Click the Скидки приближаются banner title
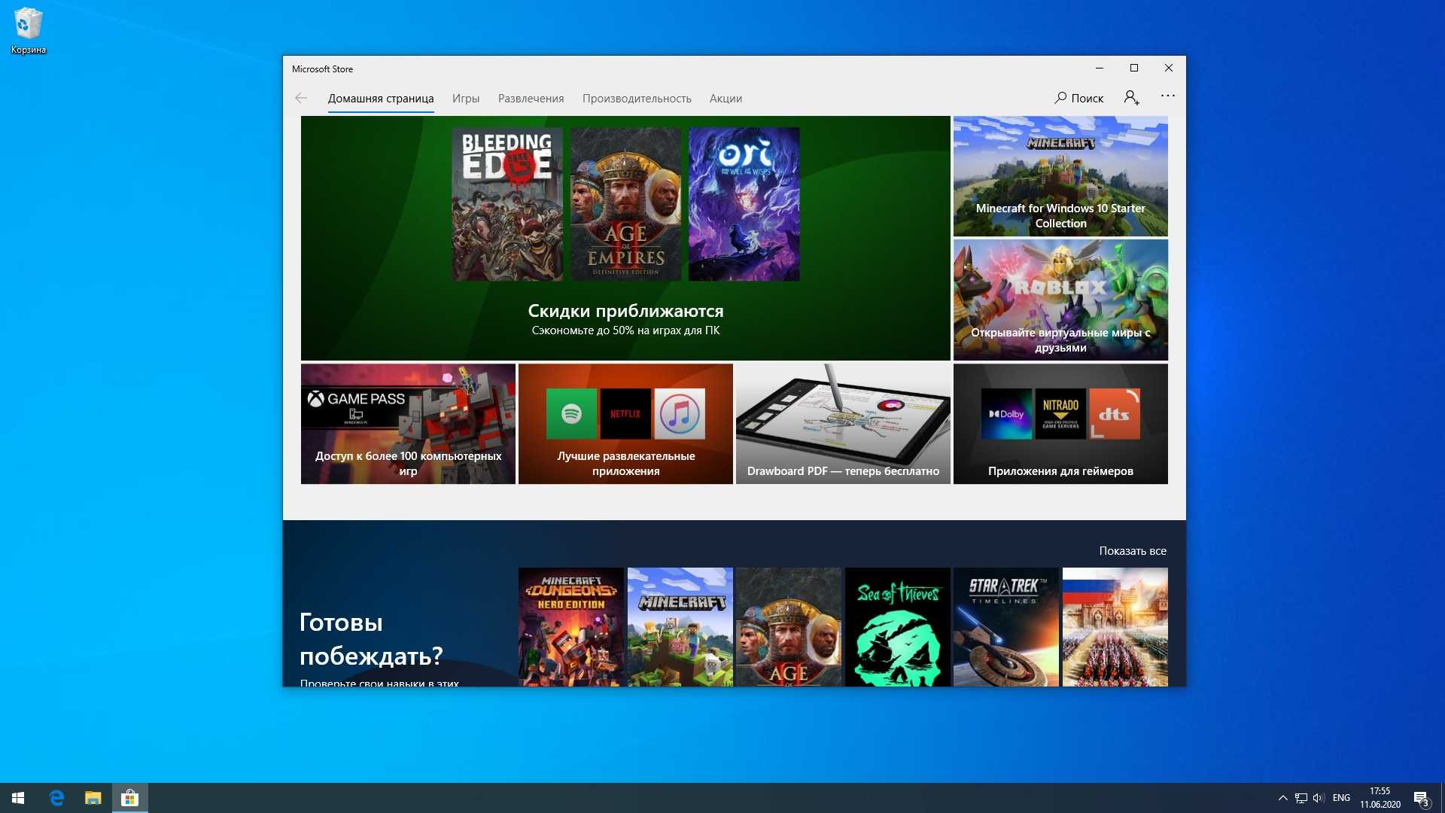 tap(625, 311)
